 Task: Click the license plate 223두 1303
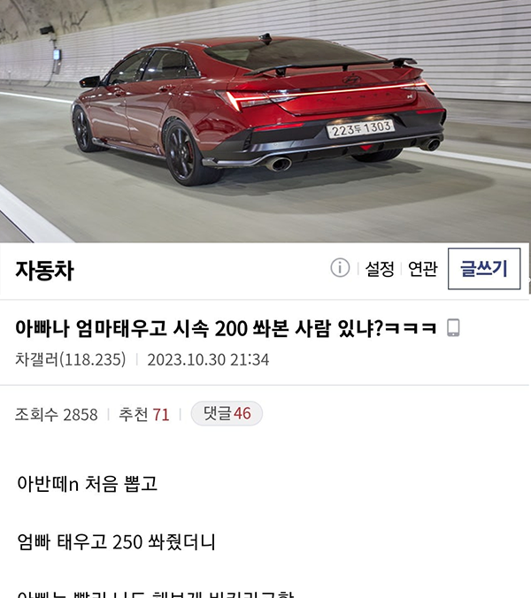pos(360,128)
